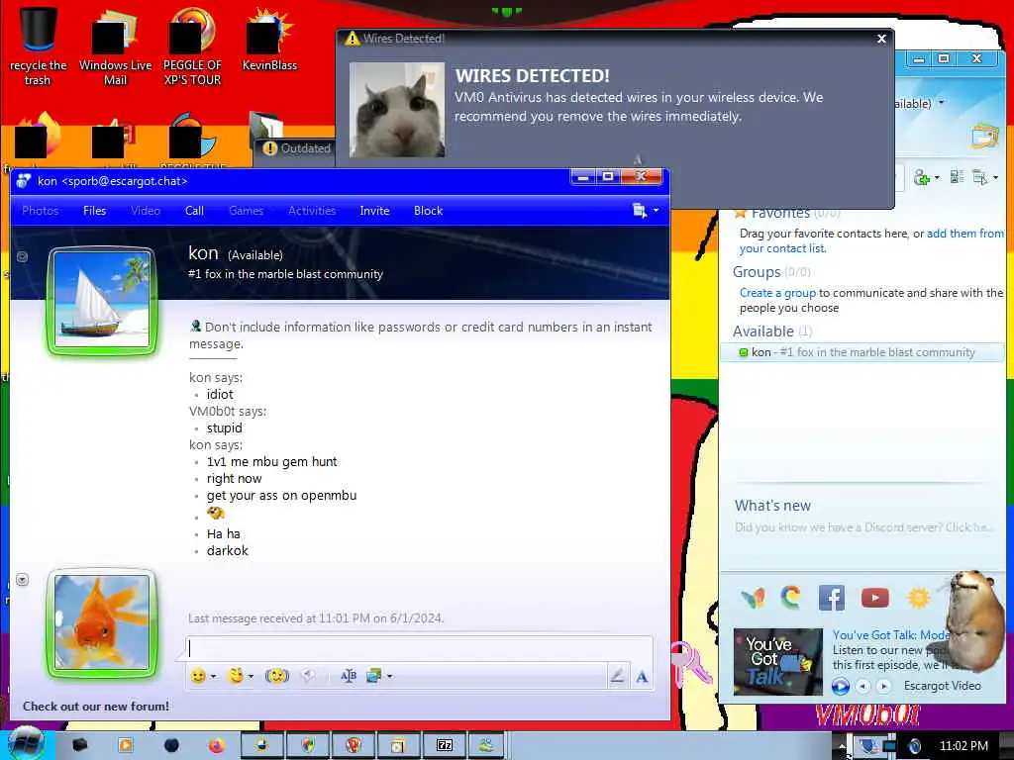The image size is (1014, 760).
Task: Click the Favorites group header
Action: click(x=787, y=213)
